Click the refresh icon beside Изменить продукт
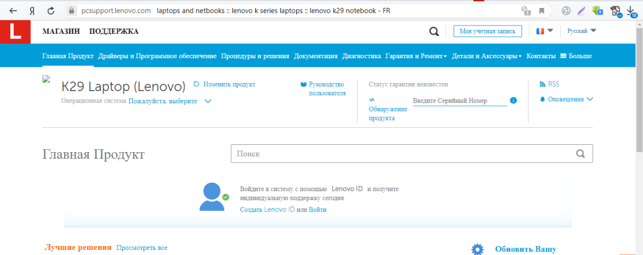 [x=196, y=84]
